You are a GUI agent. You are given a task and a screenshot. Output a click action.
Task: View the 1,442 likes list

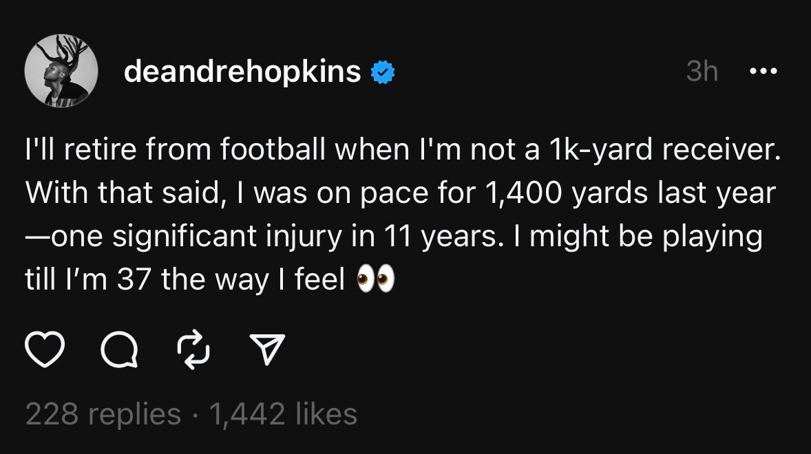click(x=284, y=414)
